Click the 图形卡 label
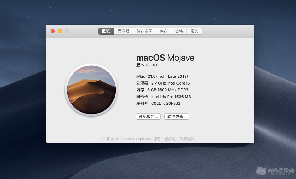Image resolution: width=296 pixels, height=179 pixels. click(x=142, y=97)
